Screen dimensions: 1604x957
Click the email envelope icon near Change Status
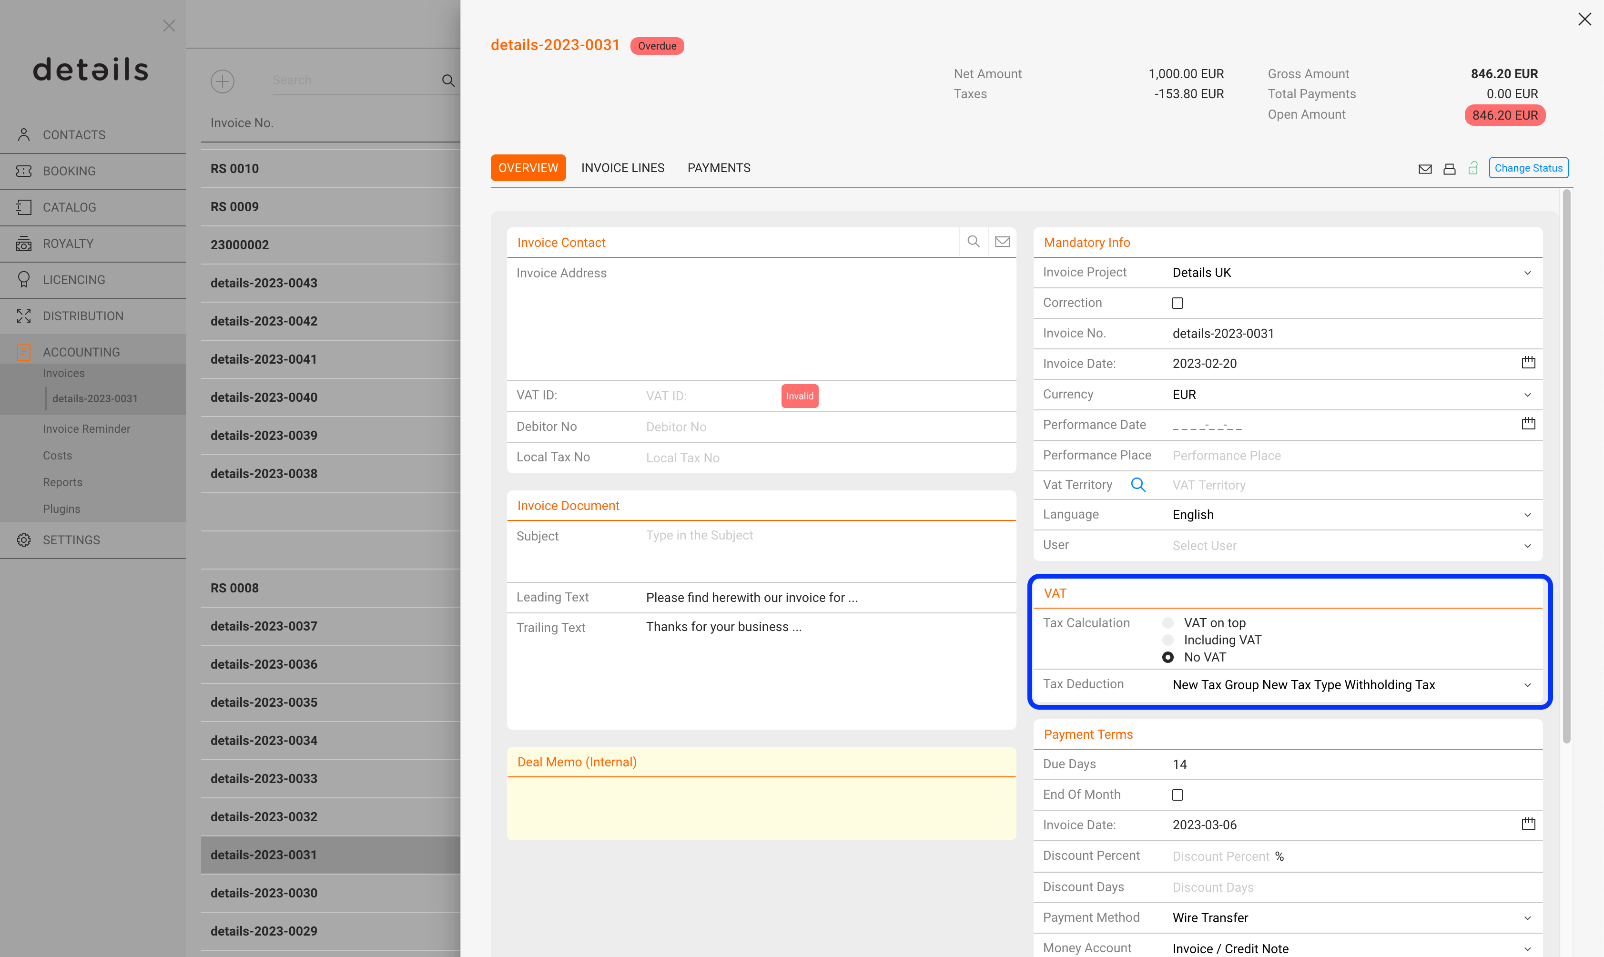click(1425, 169)
